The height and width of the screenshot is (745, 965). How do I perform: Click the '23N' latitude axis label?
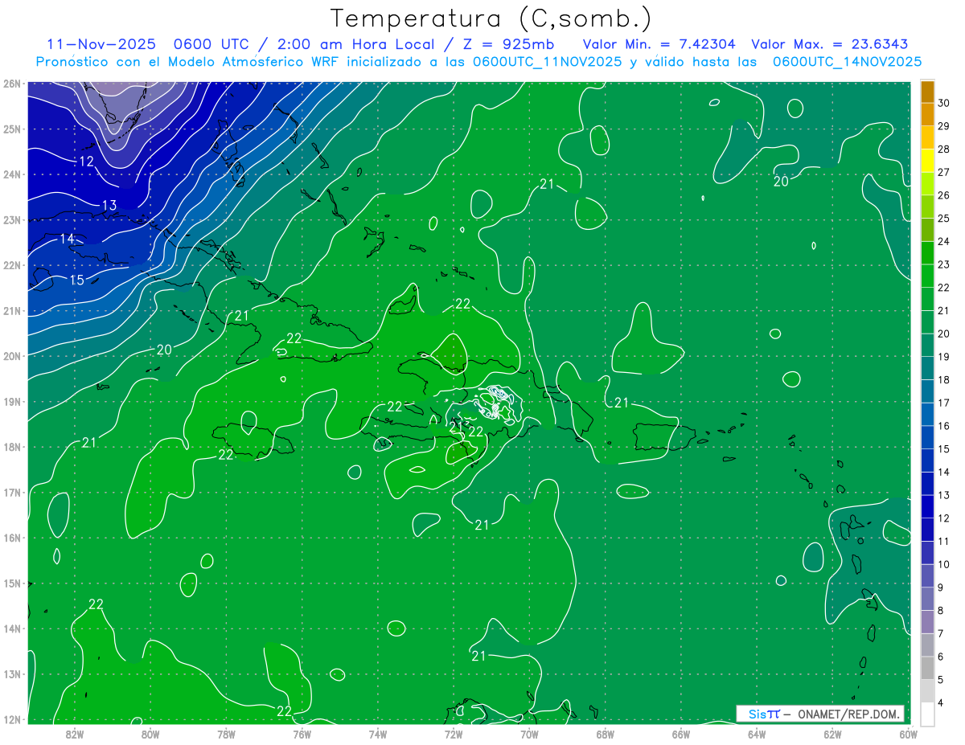tap(11, 219)
